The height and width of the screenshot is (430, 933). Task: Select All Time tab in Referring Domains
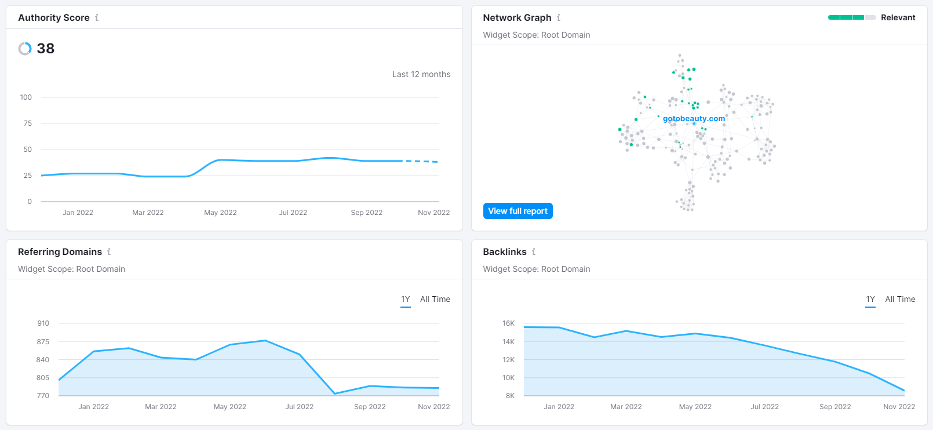435,299
